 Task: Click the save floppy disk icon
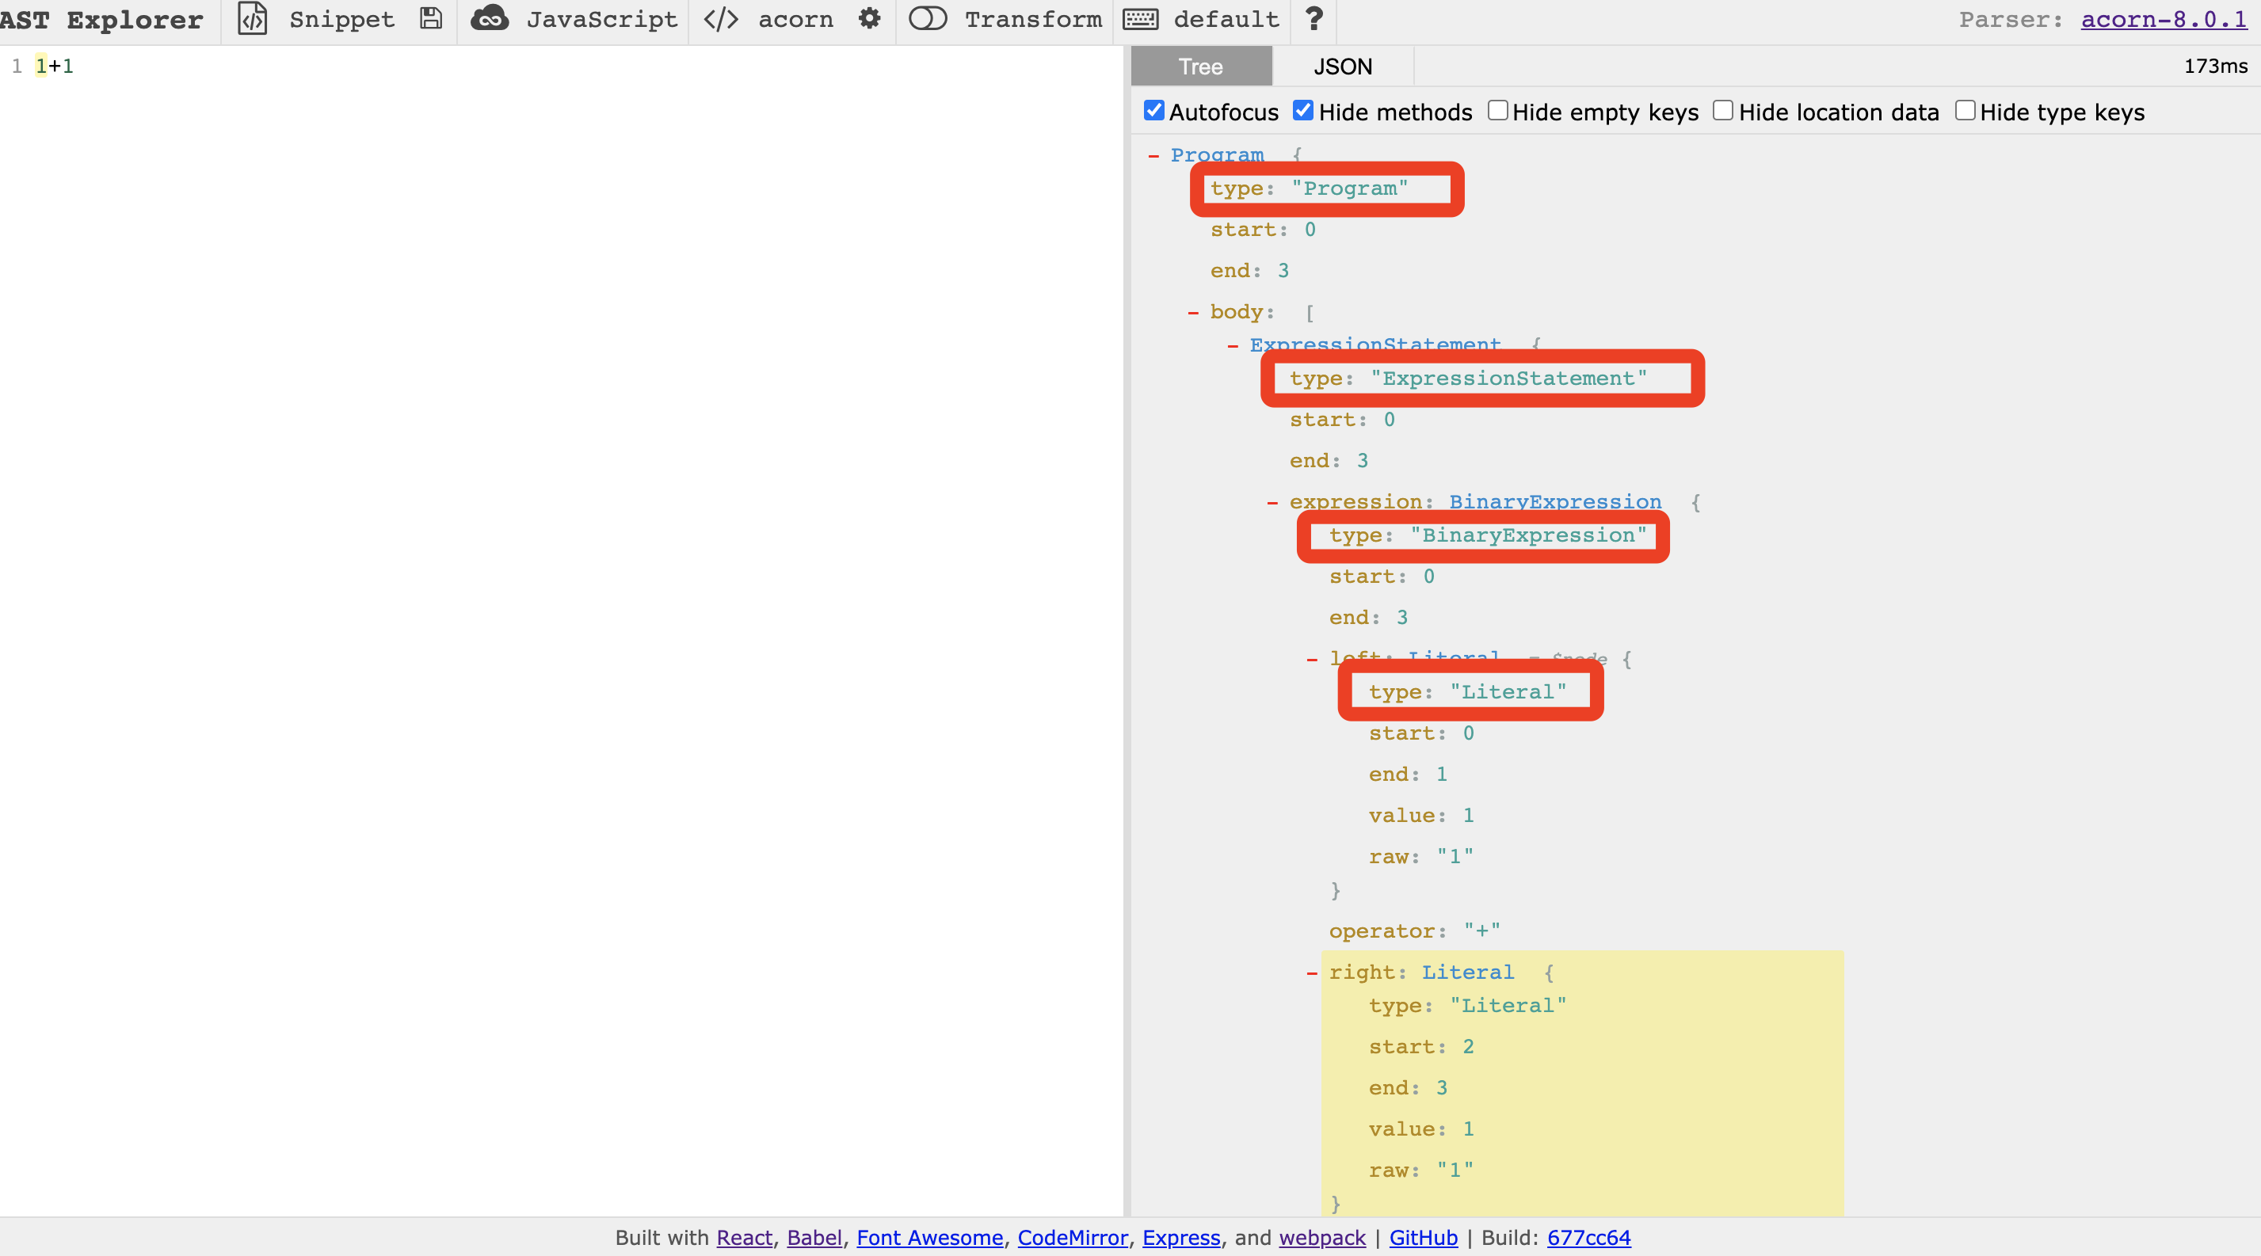coord(430,19)
